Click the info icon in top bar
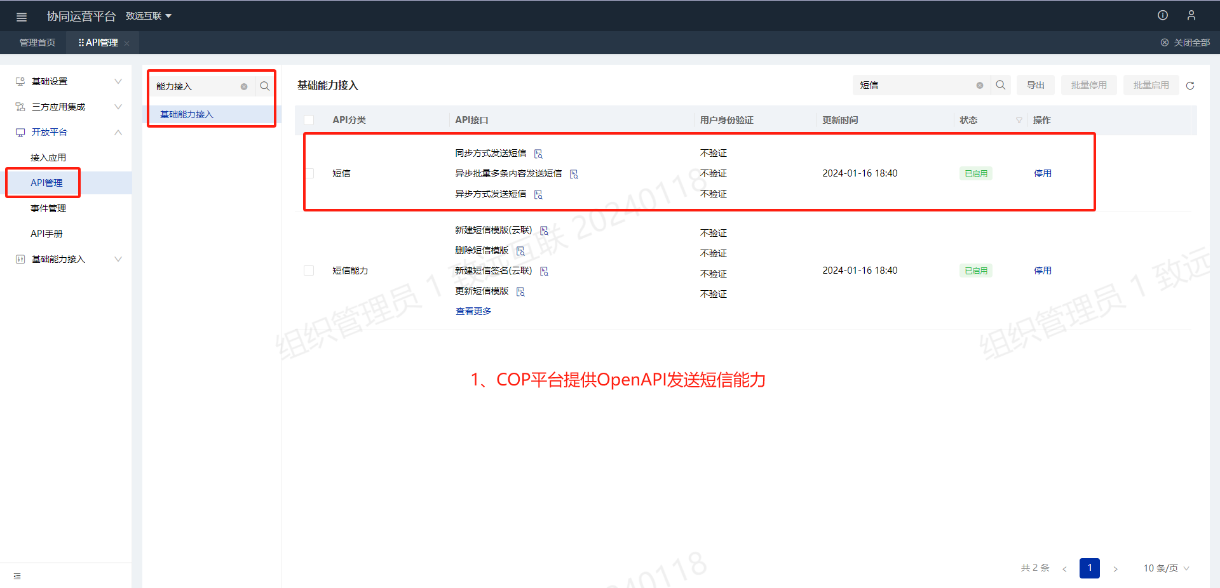This screenshot has height=588, width=1220. [1163, 15]
